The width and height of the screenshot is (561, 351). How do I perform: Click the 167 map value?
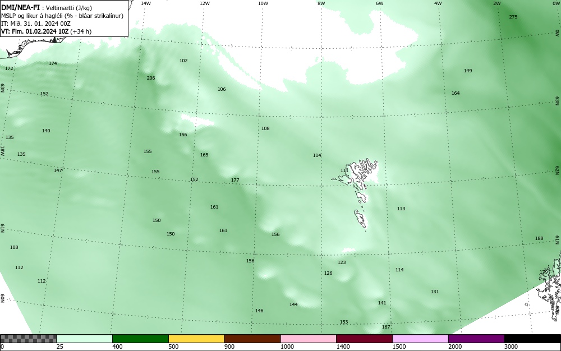386,327
